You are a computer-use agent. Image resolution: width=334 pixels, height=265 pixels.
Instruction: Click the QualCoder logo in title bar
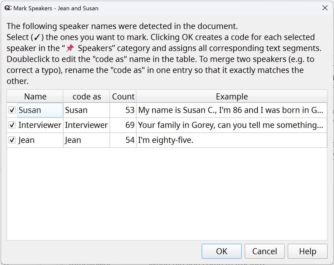[x=8, y=8]
